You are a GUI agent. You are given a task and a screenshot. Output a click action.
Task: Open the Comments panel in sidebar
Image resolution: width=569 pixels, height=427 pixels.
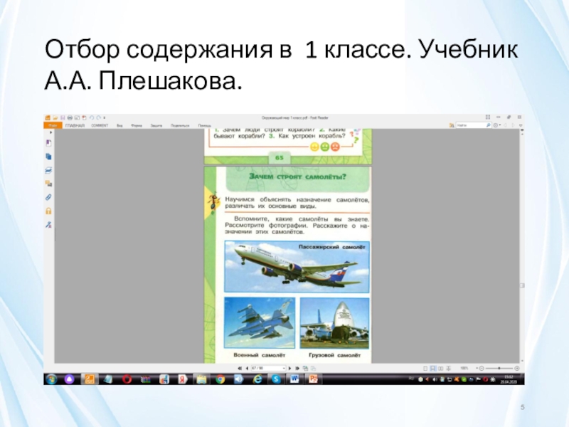point(48,184)
